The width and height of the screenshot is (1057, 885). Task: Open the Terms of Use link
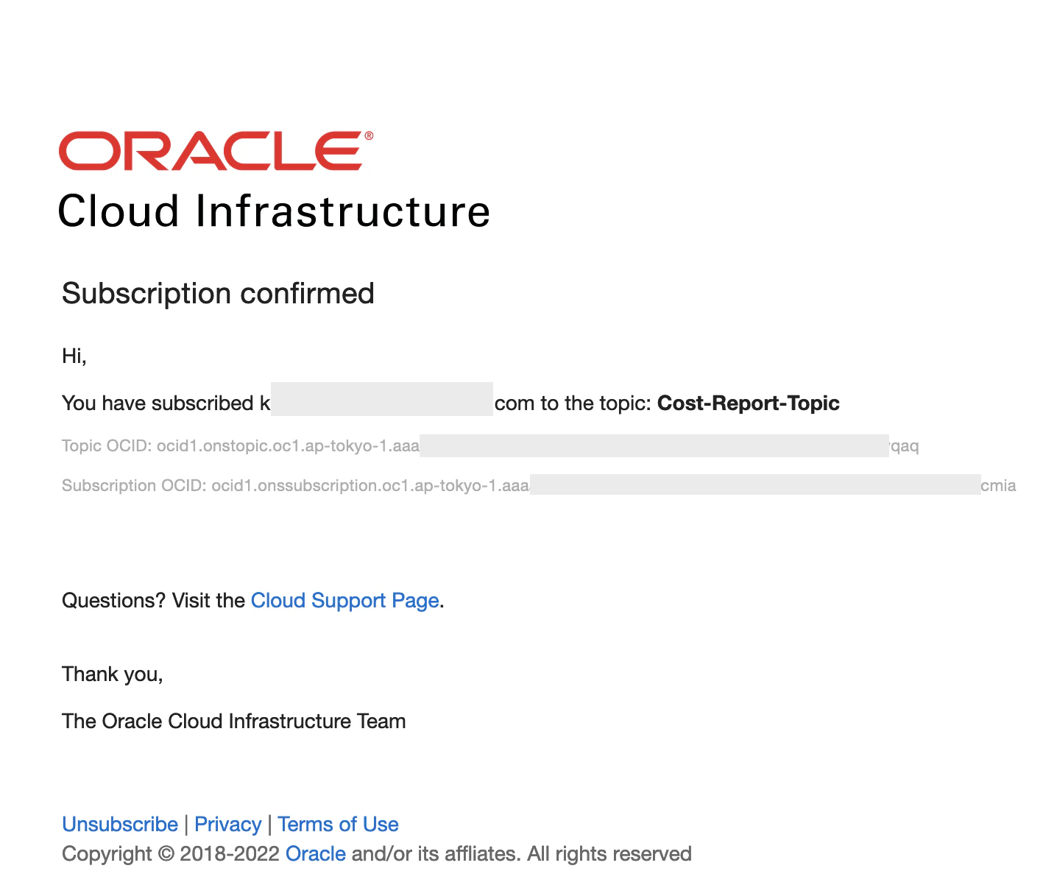(x=338, y=824)
